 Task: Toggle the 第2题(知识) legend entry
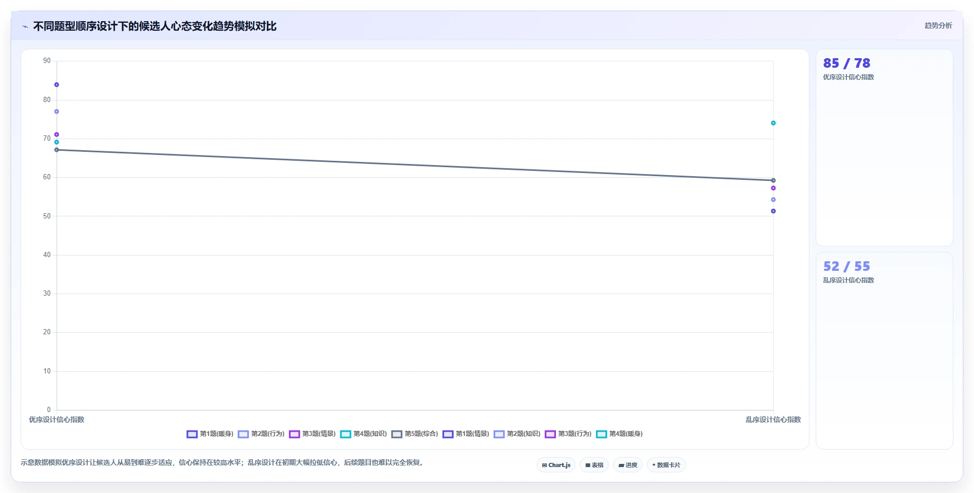click(x=517, y=434)
